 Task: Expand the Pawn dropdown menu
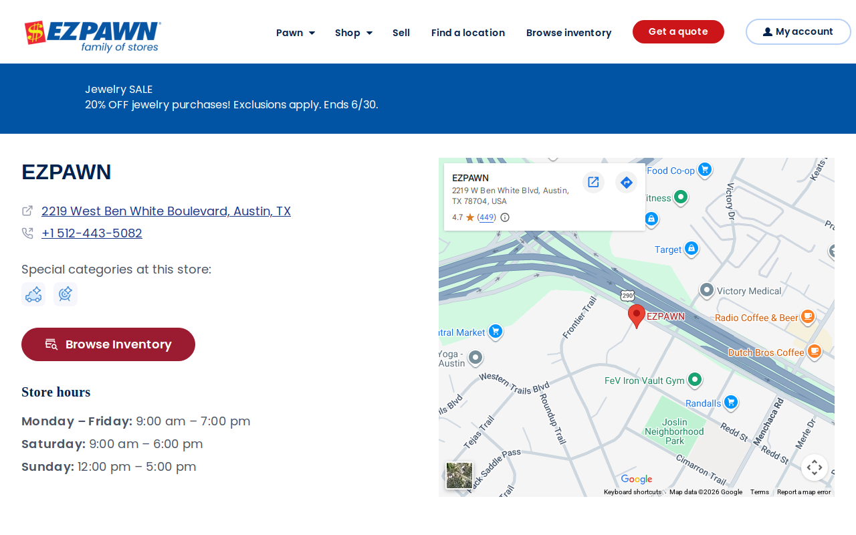click(x=296, y=33)
